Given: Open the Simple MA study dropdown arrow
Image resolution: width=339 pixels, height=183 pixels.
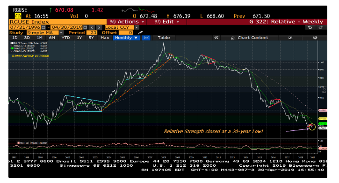Looking at the screenshot, I should [61, 33].
